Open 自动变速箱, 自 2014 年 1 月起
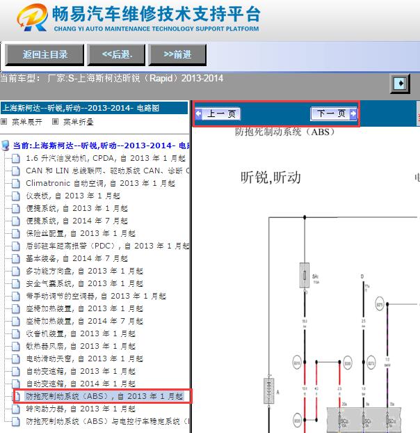This screenshot has width=420, height=433. point(81,384)
